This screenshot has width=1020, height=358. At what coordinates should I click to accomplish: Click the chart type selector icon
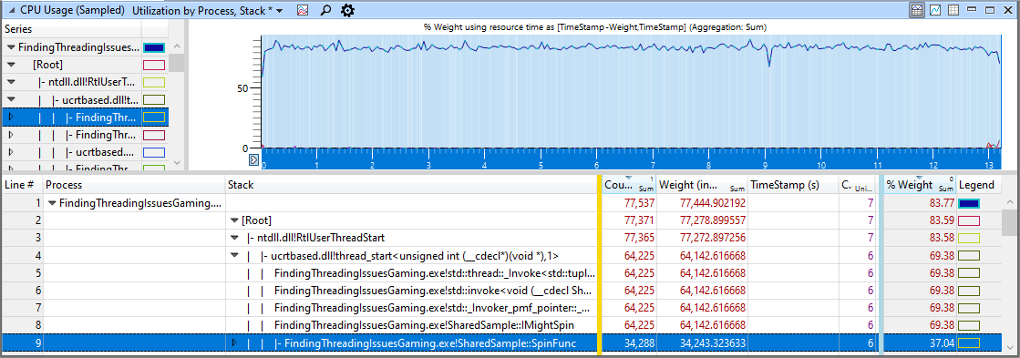click(x=304, y=10)
